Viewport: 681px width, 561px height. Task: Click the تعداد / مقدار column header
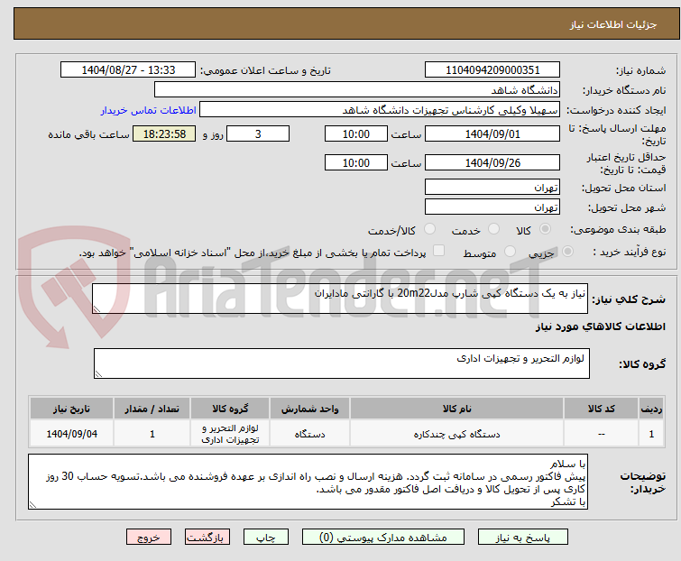[152, 409]
